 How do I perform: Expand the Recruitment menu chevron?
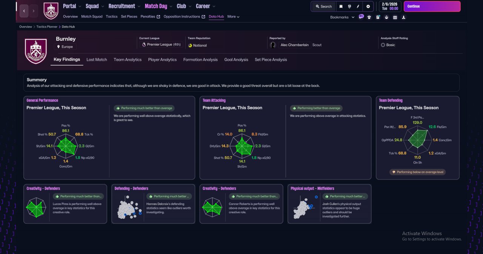point(139,6)
